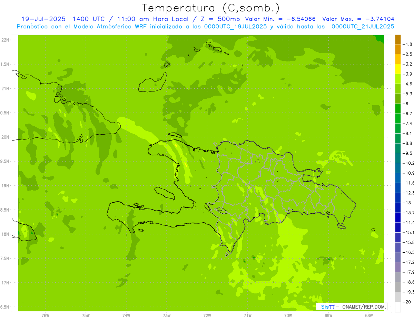Viewport: 414px width, 320px height.
Task: Click the "70W" longitude axis label
Action: pyautogui.click(x=288, y=316)
